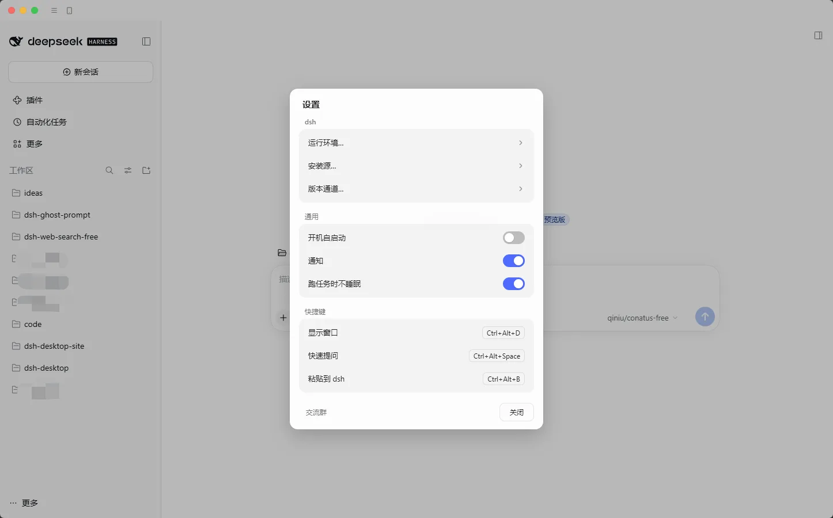Open workspace filter options icon

click(x=128, y=170)
